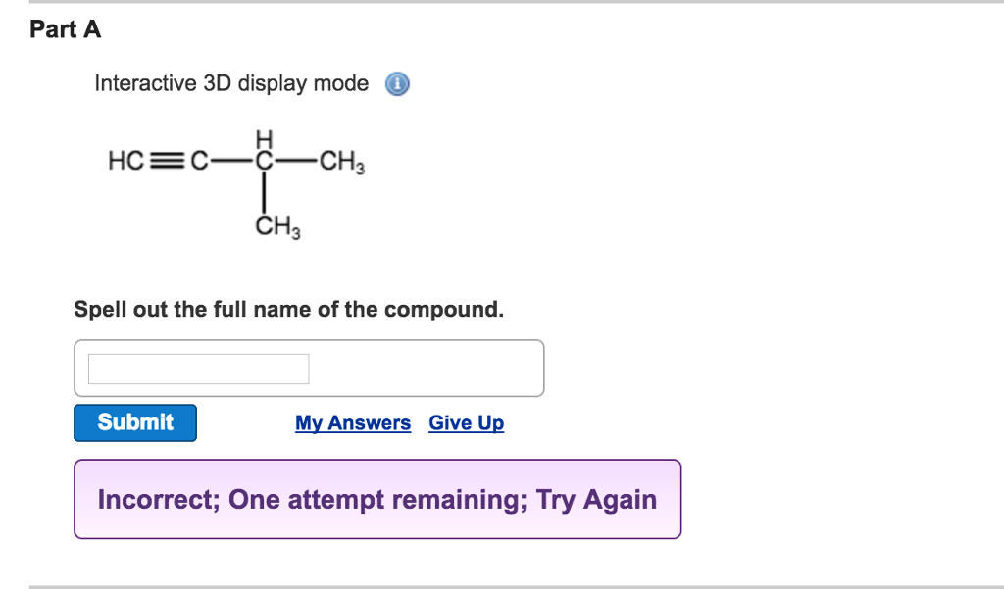The image size is (1004, 589).
Task: Click the H atom above the central carbon
Action: (262, 137)
